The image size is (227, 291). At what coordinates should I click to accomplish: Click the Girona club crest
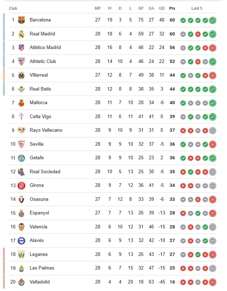(22, 185)
